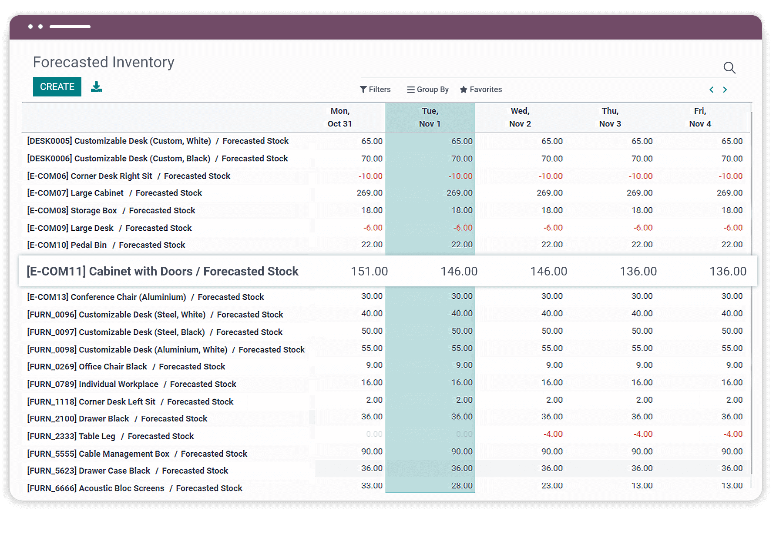Select the Mon, Oct 31 column header

point(340,117)
